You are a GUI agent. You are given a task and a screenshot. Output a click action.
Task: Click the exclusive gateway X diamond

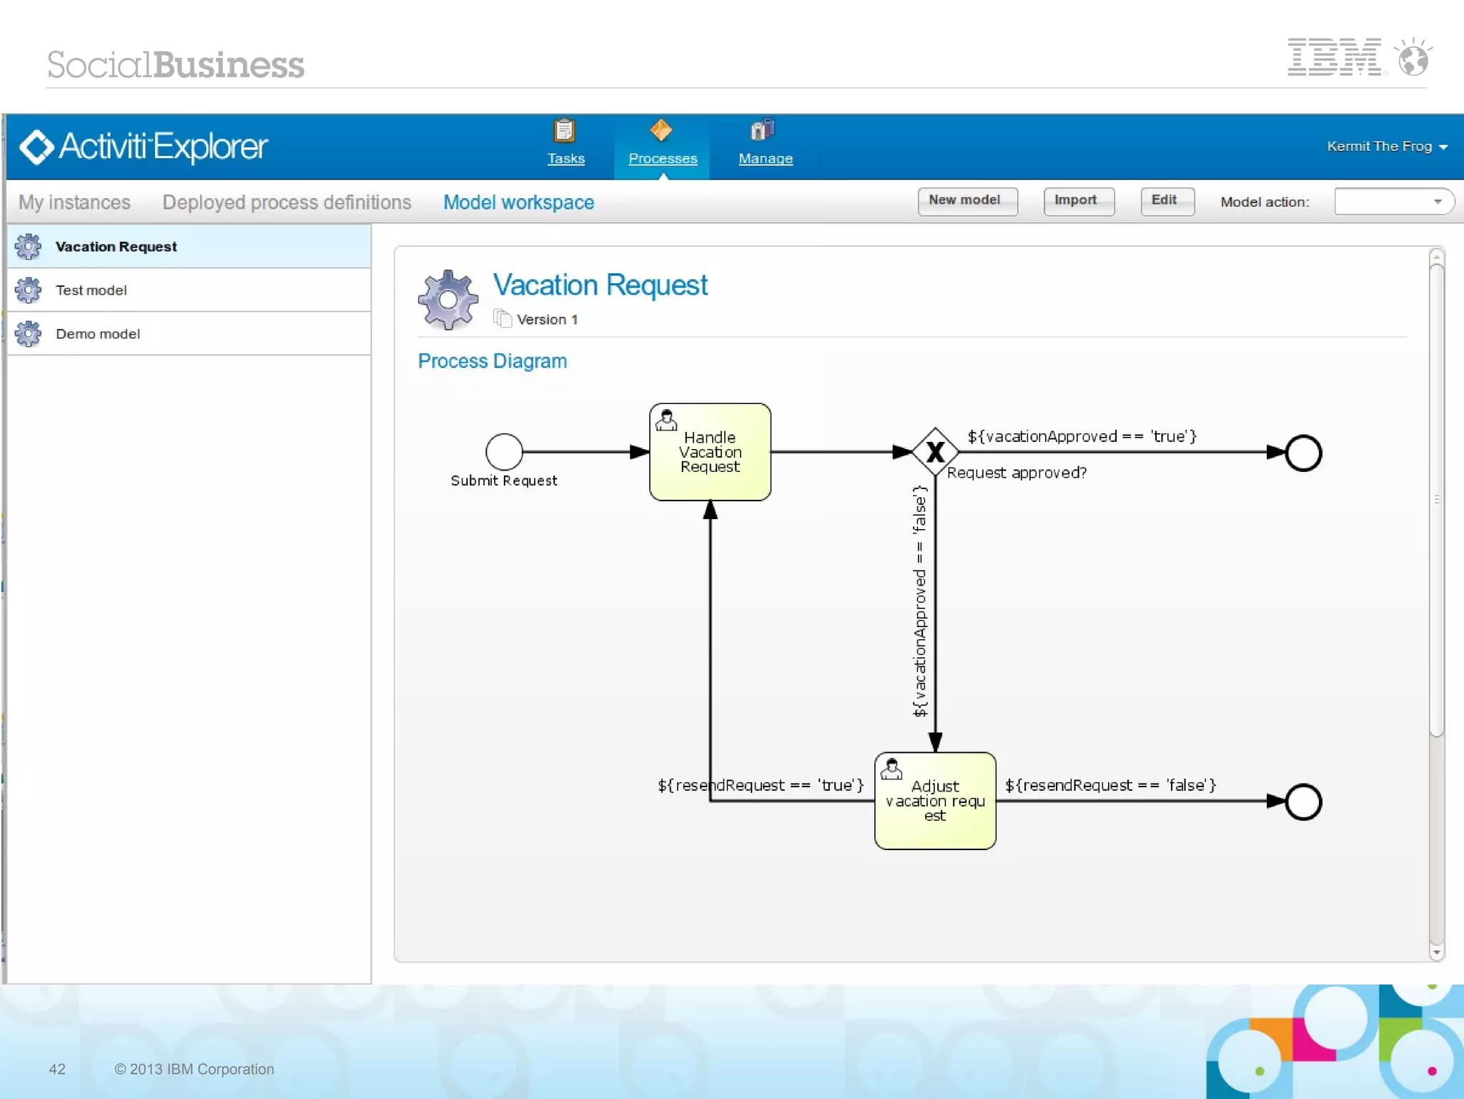coord(935,452)
